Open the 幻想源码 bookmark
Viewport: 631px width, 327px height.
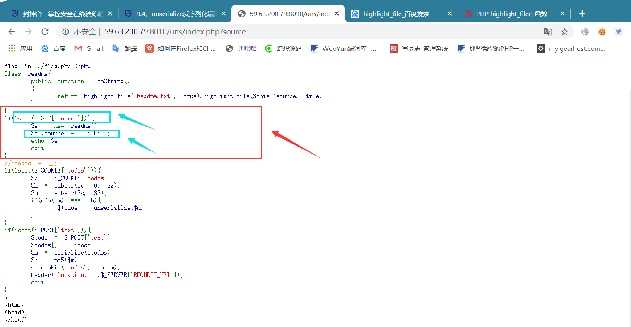pos(283,48)
